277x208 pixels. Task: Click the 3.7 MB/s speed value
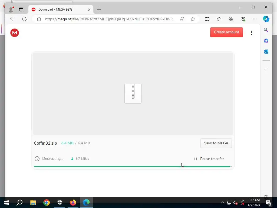(82, 159)
